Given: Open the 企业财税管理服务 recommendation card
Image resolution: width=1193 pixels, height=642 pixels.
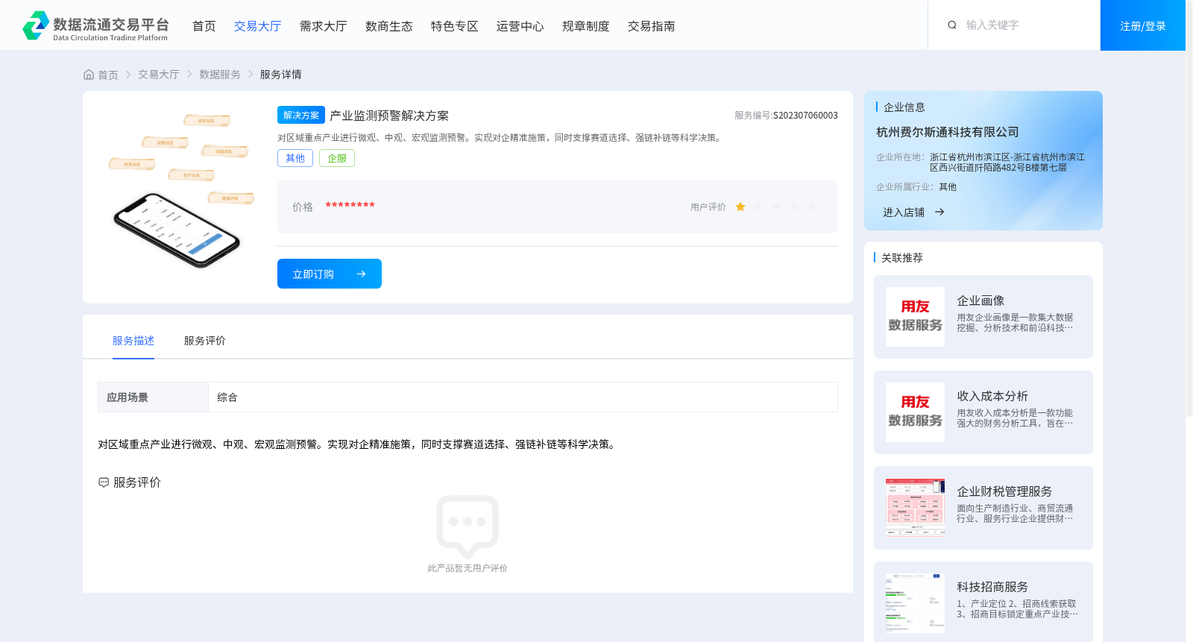Looking at the screenshot, I should [x=983, y=508].
